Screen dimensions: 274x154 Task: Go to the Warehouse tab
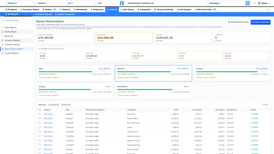coord(80,10)
